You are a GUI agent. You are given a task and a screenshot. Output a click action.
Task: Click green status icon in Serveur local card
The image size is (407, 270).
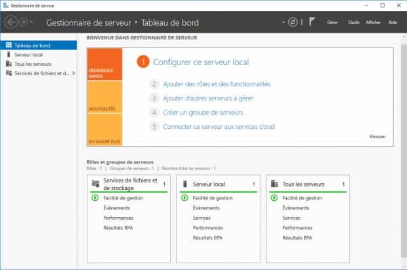point(185,198)
